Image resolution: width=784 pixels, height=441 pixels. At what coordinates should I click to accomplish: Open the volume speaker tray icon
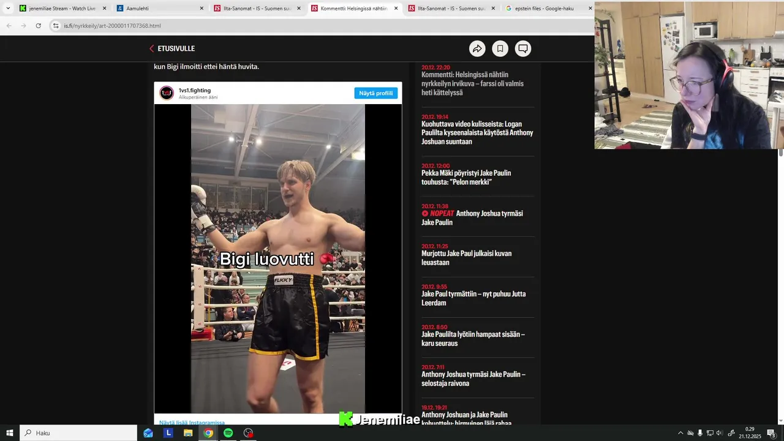pos(720,433)
